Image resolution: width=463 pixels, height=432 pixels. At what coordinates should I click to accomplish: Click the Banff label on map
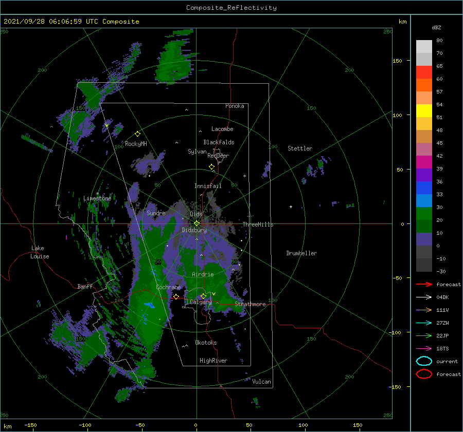click(85, 286)
